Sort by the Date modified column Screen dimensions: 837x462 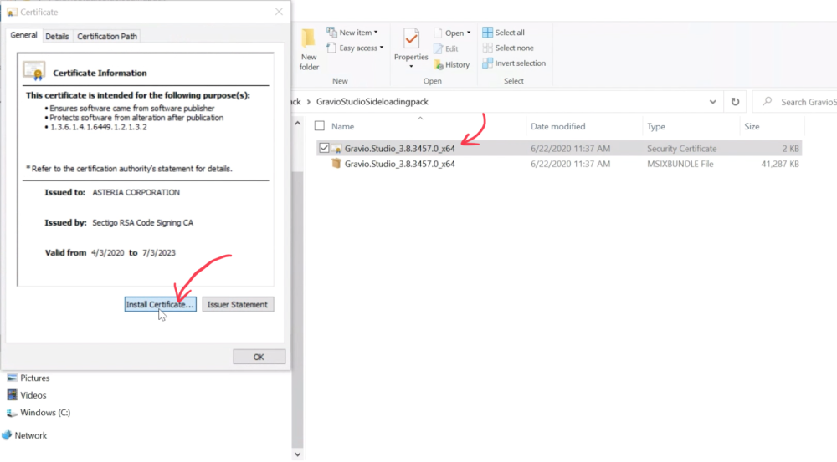pyautogui.click(x=557, y=126)
